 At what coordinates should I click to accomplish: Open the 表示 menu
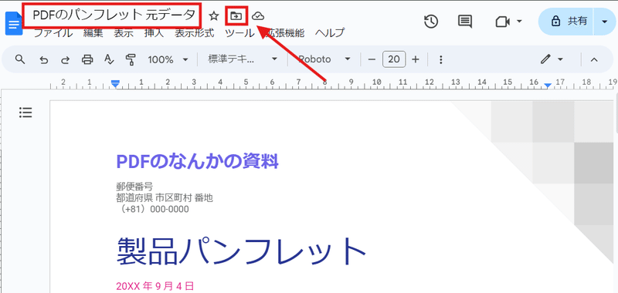coord(124,33)
